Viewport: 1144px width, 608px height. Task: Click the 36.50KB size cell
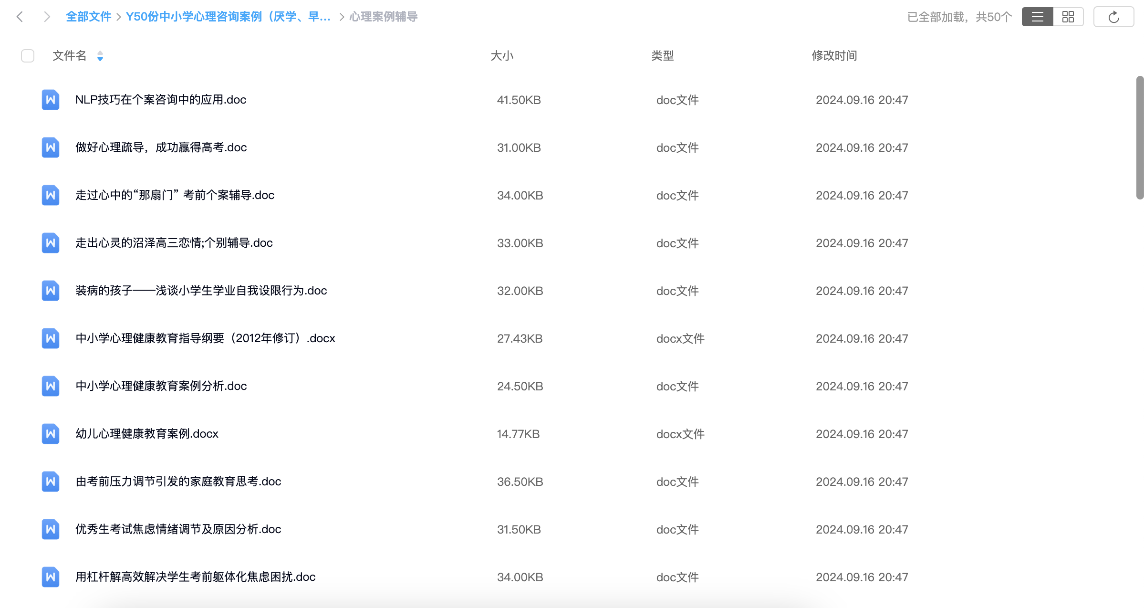point(520,482)
